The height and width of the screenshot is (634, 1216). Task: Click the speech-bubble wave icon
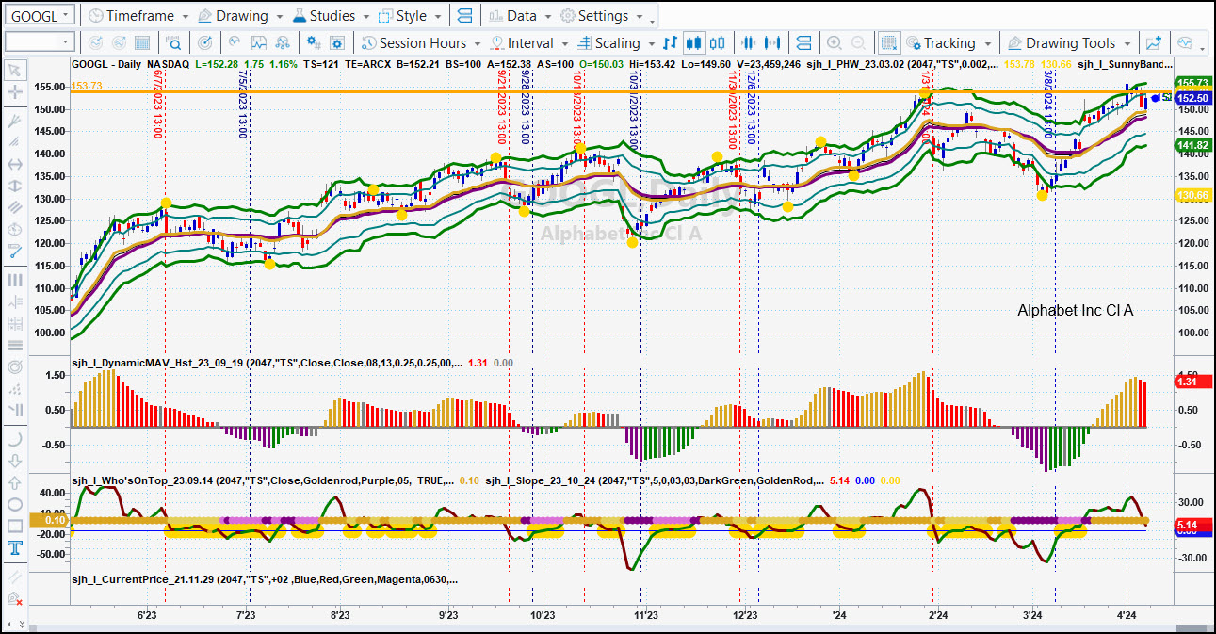[1184, 42]
